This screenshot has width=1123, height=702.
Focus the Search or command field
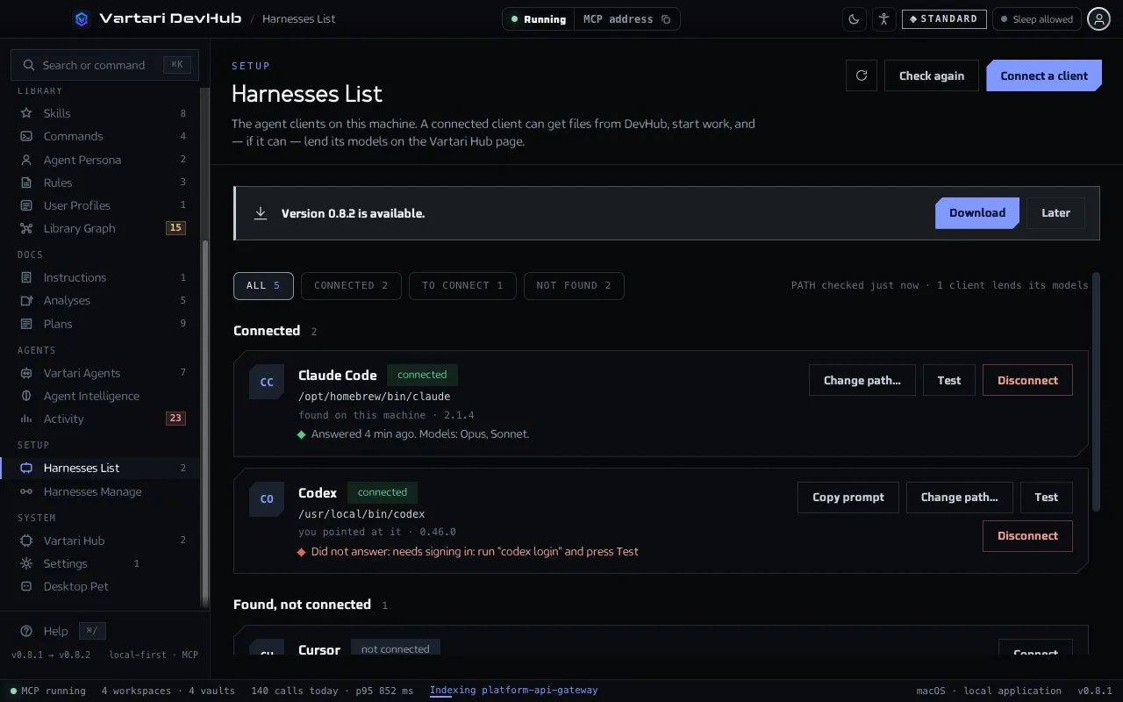point(104,65)
